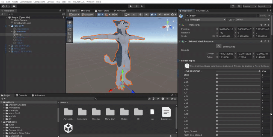Switch to VRChat SDK inspector tab

pos(202,11)
